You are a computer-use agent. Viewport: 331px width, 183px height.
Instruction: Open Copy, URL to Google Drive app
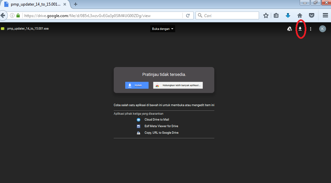(x=161, y=132)
